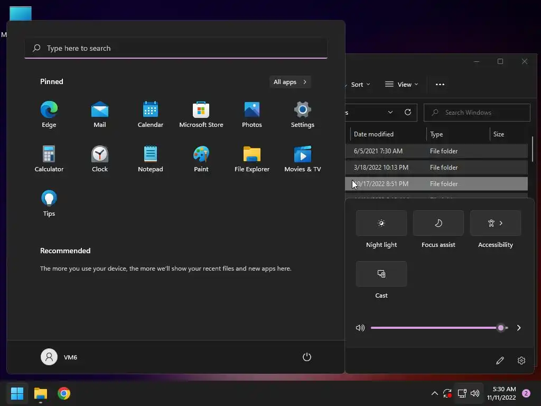Mute sound via quick settings speaker icon

coord(360,328)
